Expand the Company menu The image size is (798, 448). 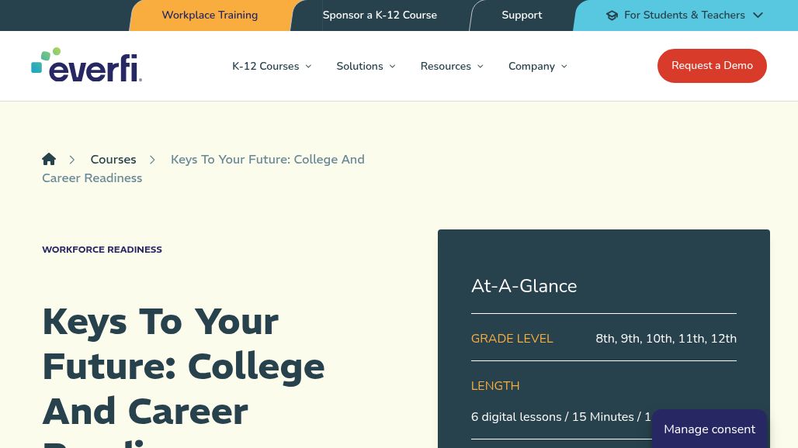pos(537,66)
